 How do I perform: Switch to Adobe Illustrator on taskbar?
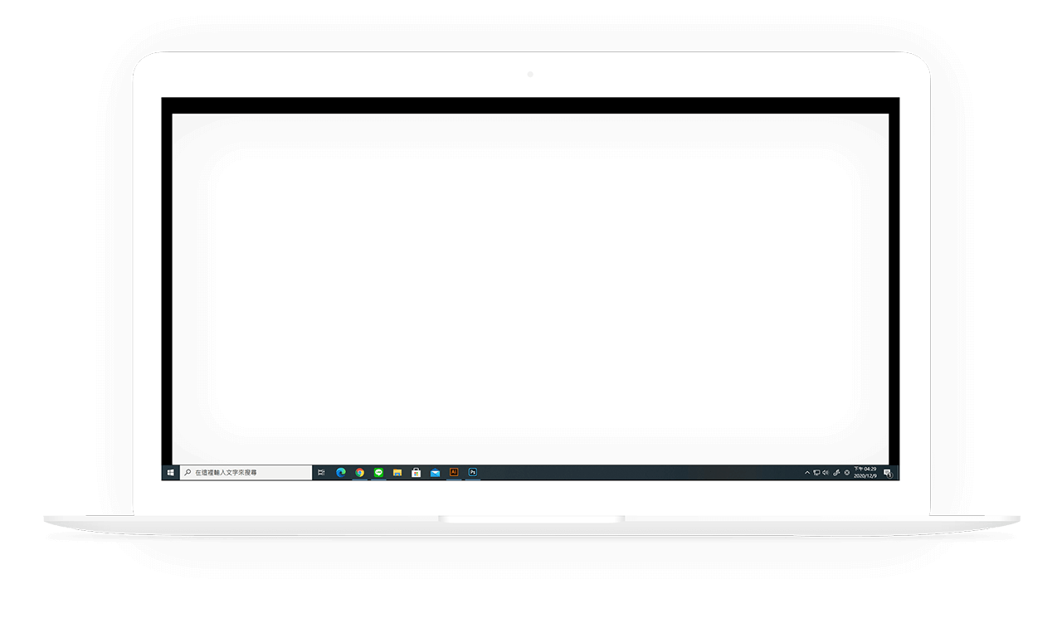(x=454, y=472)
